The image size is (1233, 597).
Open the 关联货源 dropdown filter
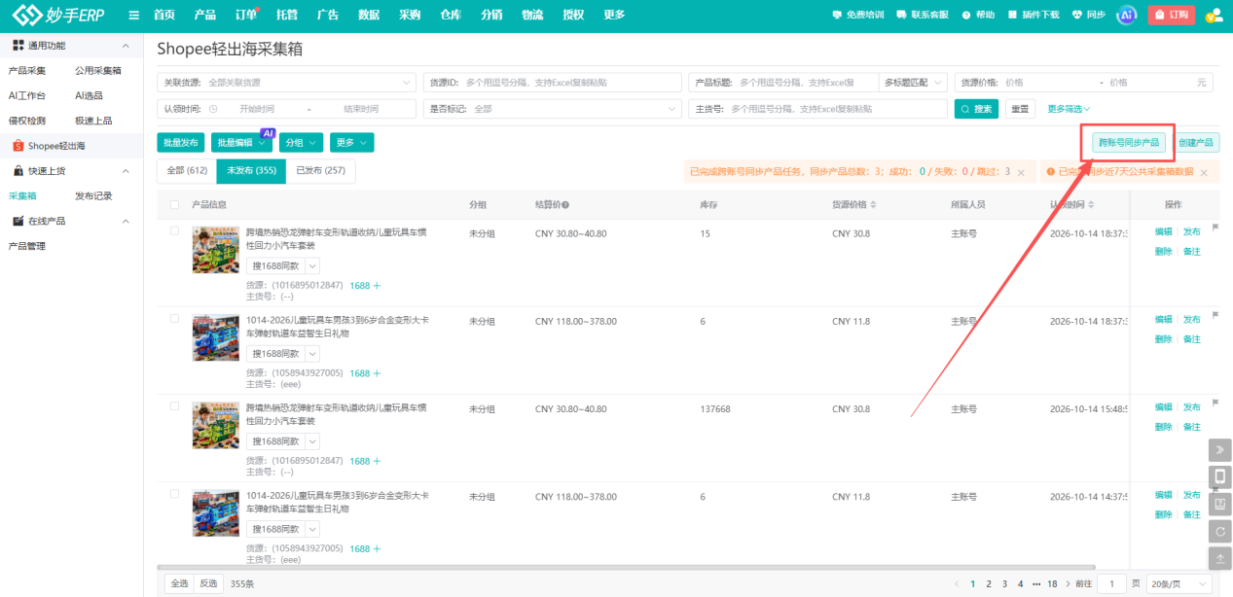click(x=287, y=83)
